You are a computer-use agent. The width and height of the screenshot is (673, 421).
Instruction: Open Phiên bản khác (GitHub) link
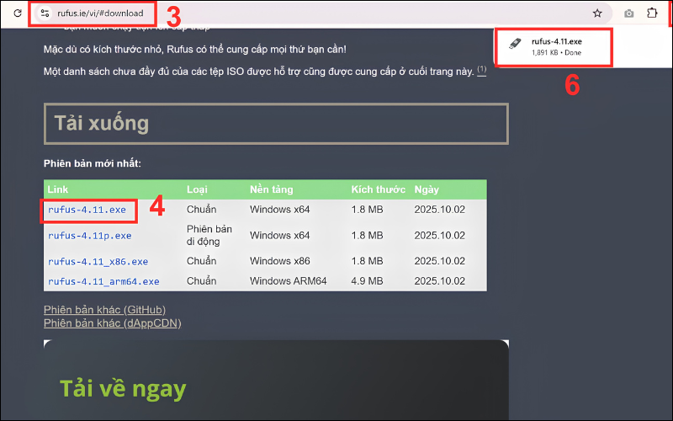click(104, 310)
